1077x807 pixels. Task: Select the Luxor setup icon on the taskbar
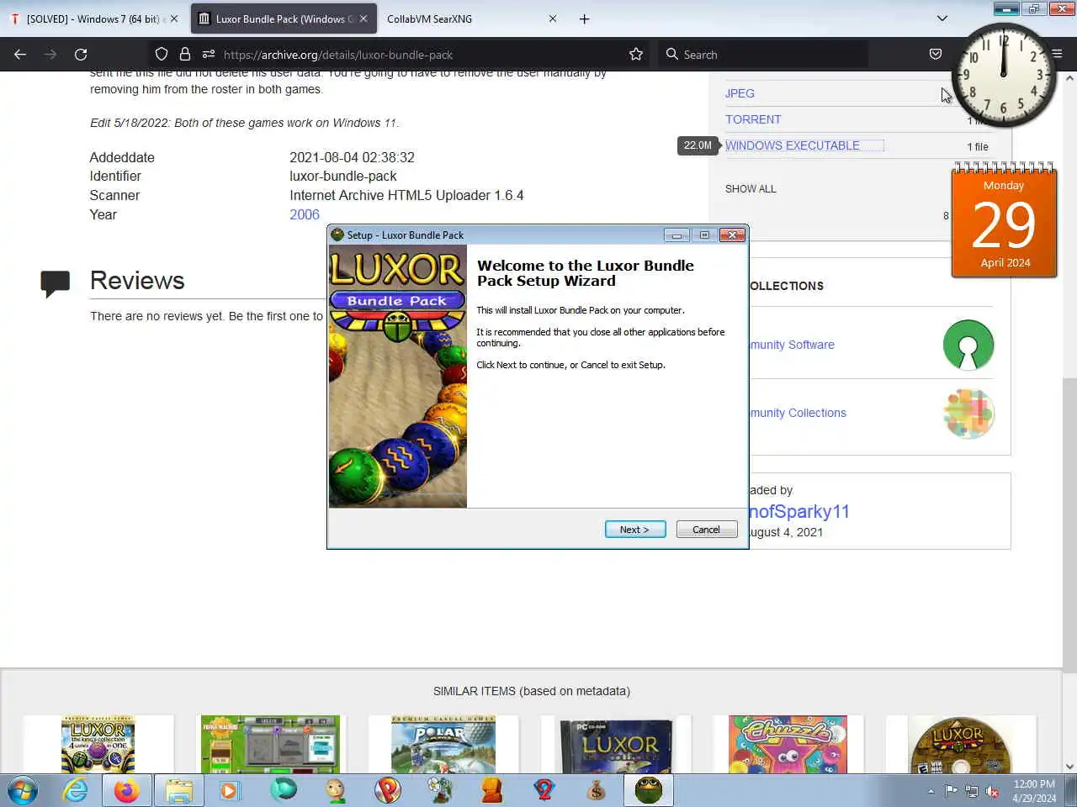click(649, 790)
